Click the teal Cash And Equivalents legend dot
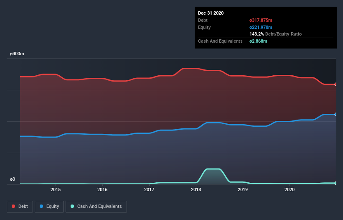 coord(72,206)
